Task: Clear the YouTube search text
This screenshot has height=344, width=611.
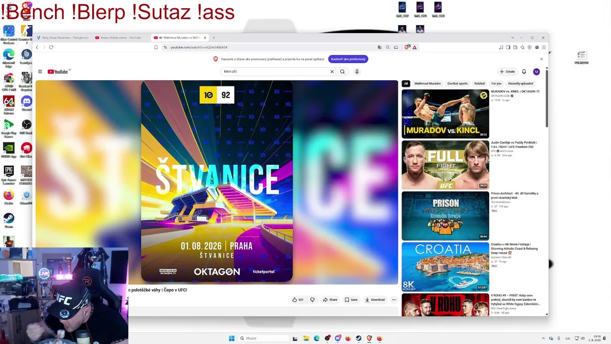Action: 332,72
